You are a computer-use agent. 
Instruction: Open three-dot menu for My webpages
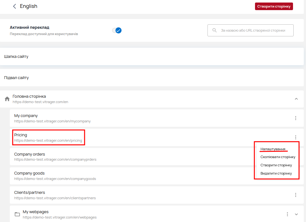click(287, 214)
